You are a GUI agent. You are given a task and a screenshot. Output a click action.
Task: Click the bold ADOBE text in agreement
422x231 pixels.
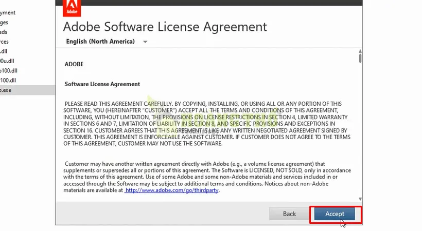point(74,65)
